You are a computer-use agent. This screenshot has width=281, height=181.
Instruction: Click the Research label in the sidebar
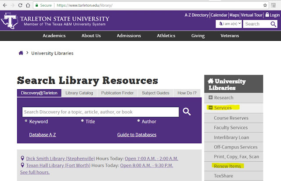point(223,98)
